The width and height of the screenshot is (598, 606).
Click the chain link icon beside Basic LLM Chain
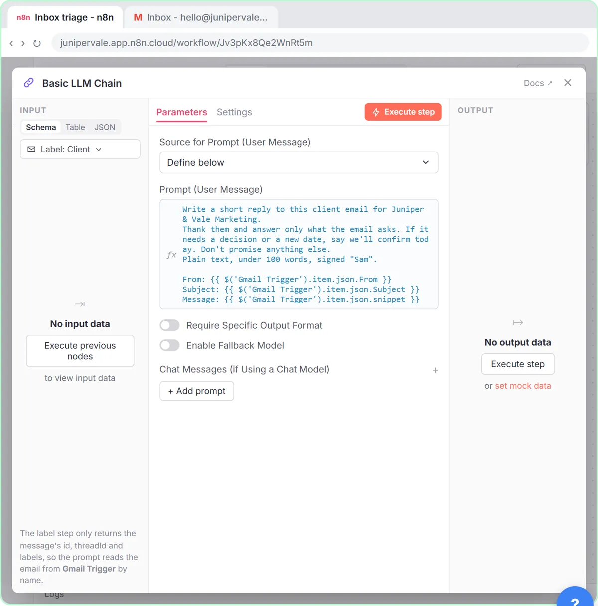click(29, 83)
